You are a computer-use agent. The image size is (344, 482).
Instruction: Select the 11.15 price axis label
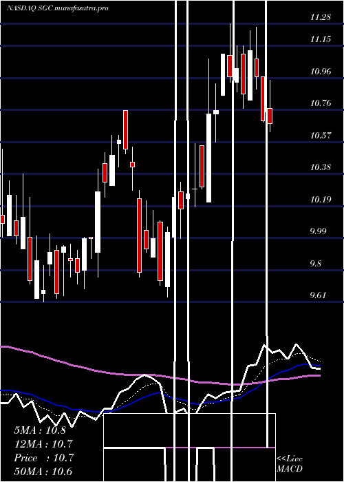pos(321,39)
